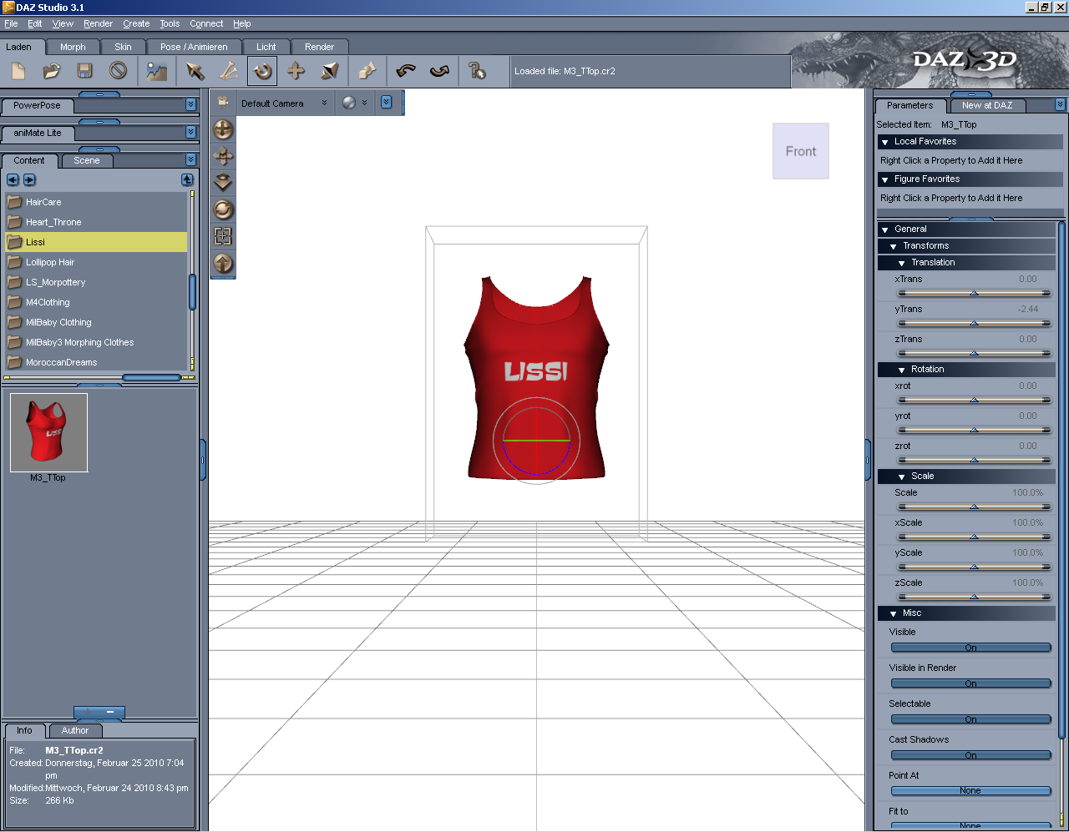Open the HairCare folder
The width and height of the screenshot is (1069, 832).
coord(96,202)
